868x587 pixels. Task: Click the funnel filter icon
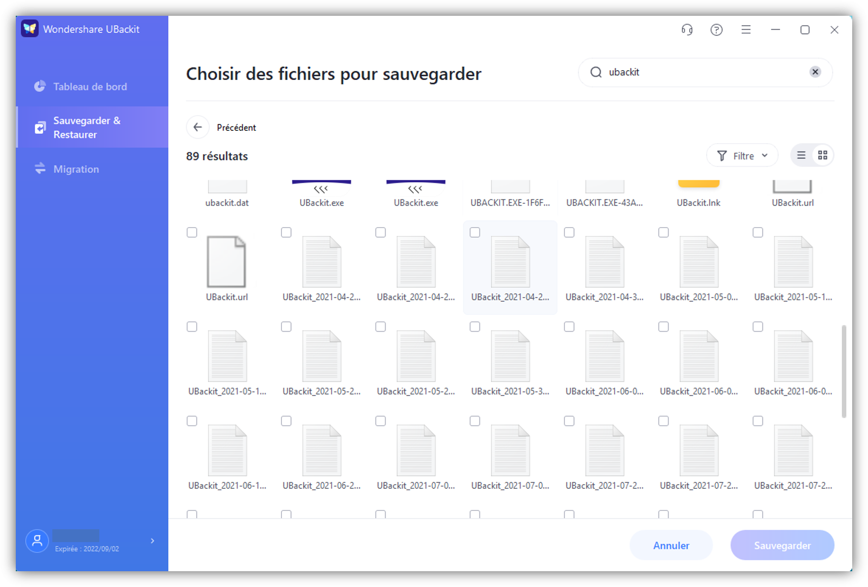pyautogui.click(x=722, y=156)
